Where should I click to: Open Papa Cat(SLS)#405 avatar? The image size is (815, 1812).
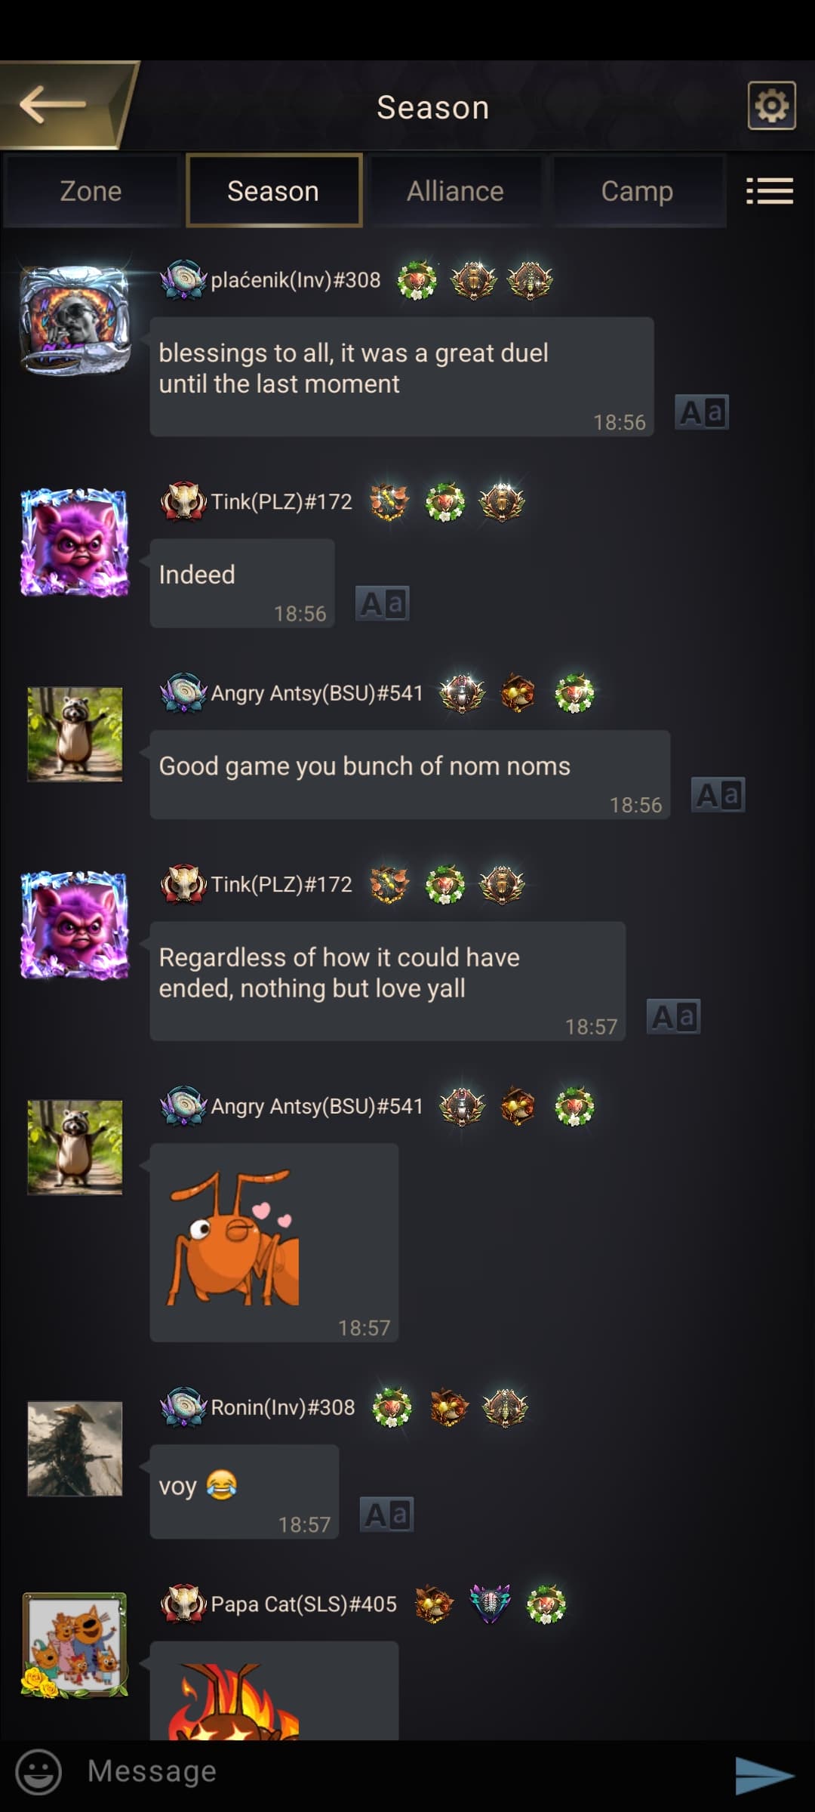pyautogui.click(x=74, y=1644)
